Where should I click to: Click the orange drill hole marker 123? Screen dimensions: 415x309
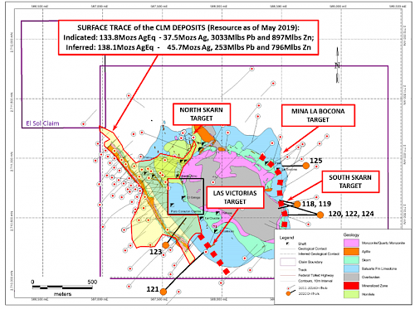[x=165, y=245]
